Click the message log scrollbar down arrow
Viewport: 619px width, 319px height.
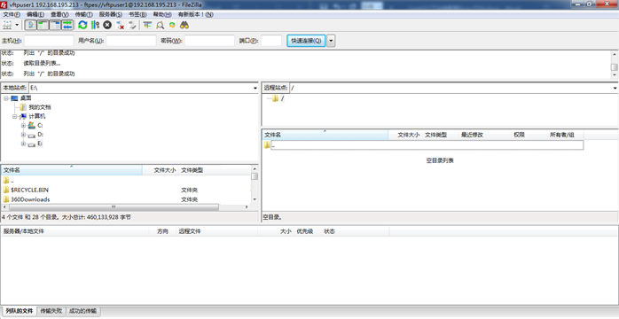pos(615,75)
